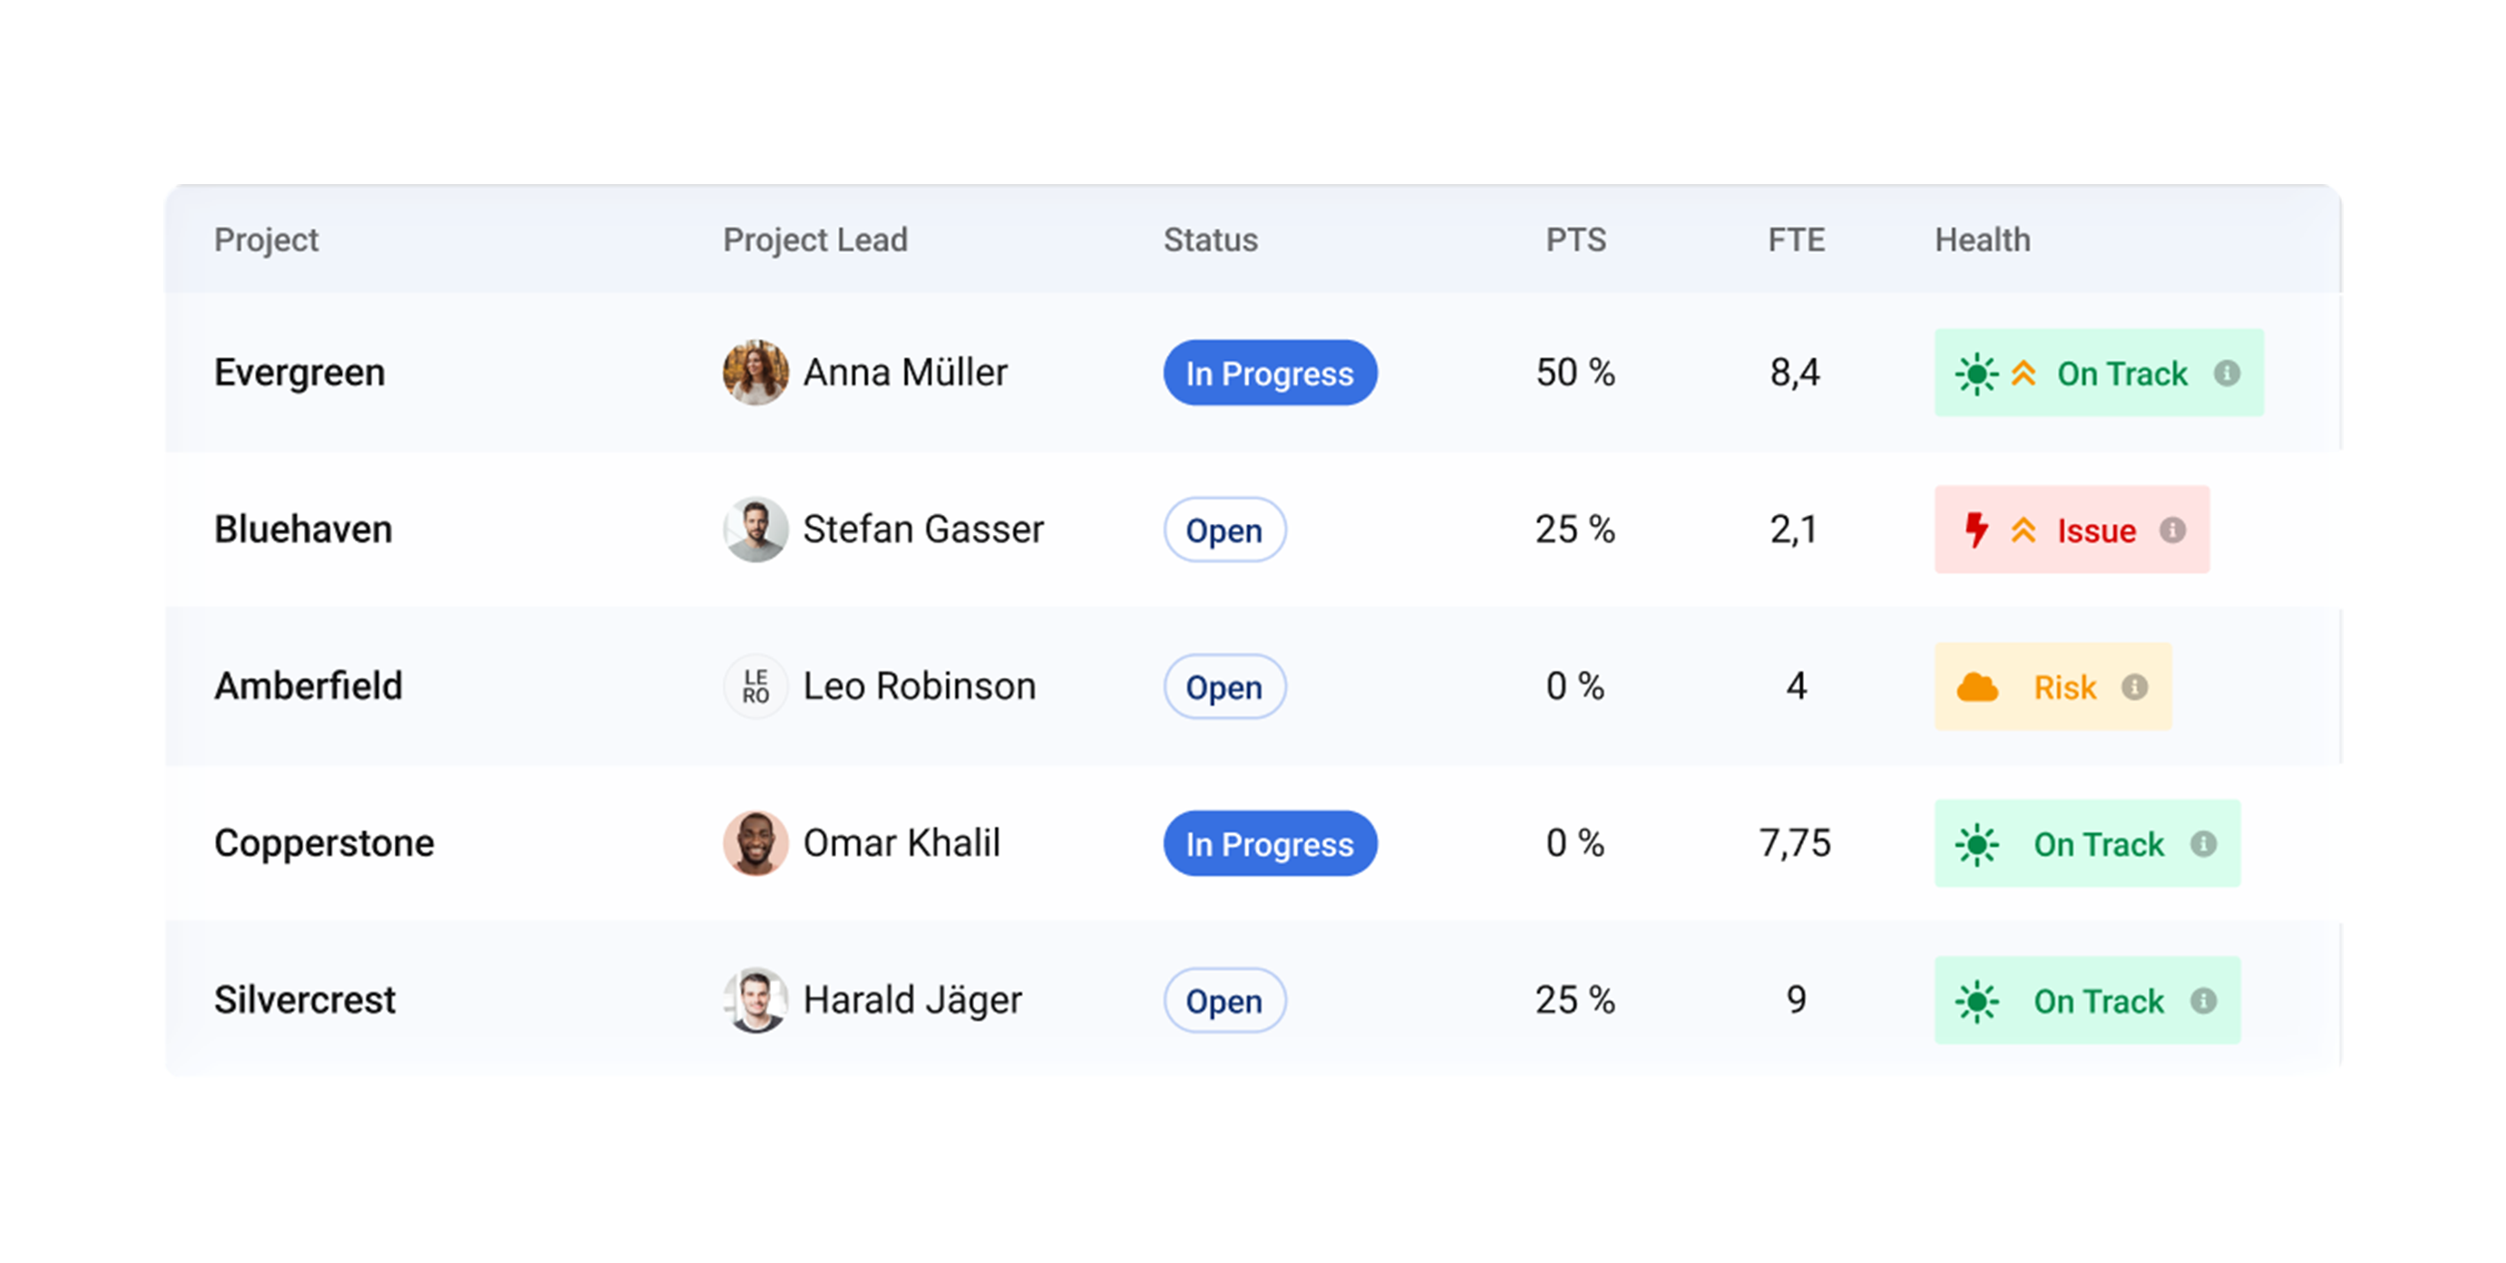The height and width of the screenshot is (1263, 2506).
Task: Click Leo Robinson's initials avatar
Action: tap(756, 686)
